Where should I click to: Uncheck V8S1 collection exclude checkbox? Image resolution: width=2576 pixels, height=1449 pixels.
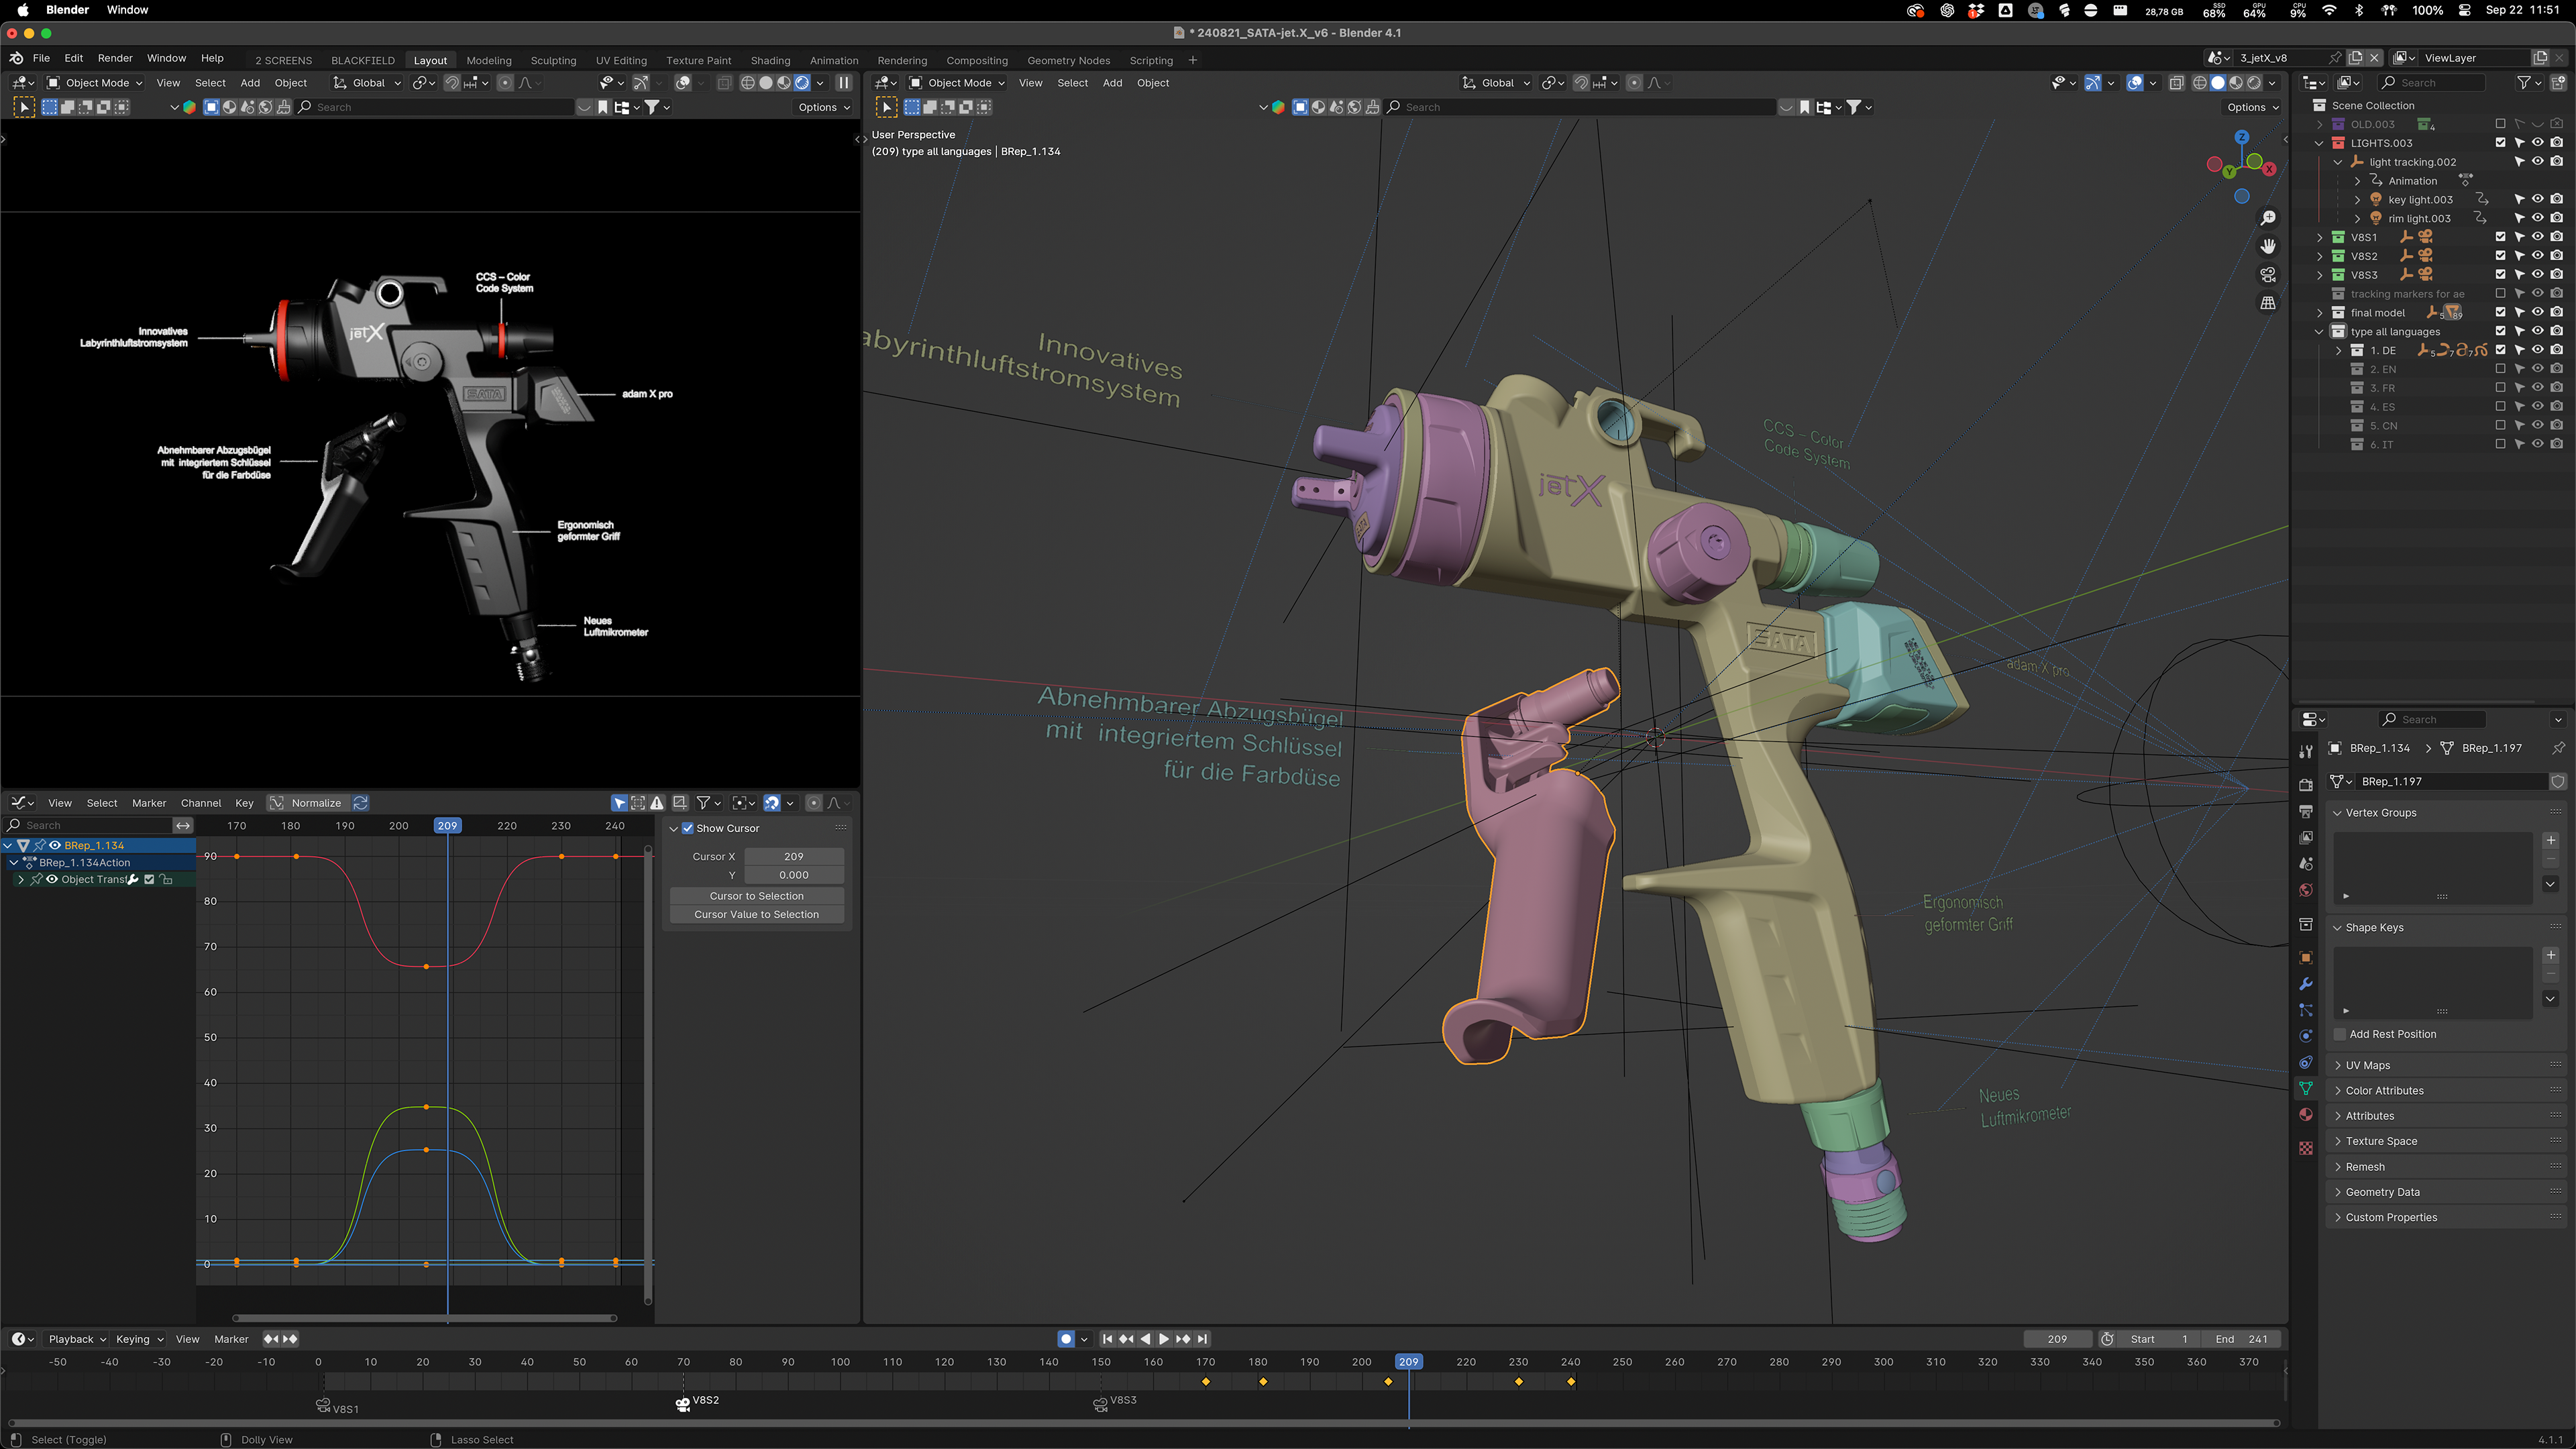[2500, 237]
